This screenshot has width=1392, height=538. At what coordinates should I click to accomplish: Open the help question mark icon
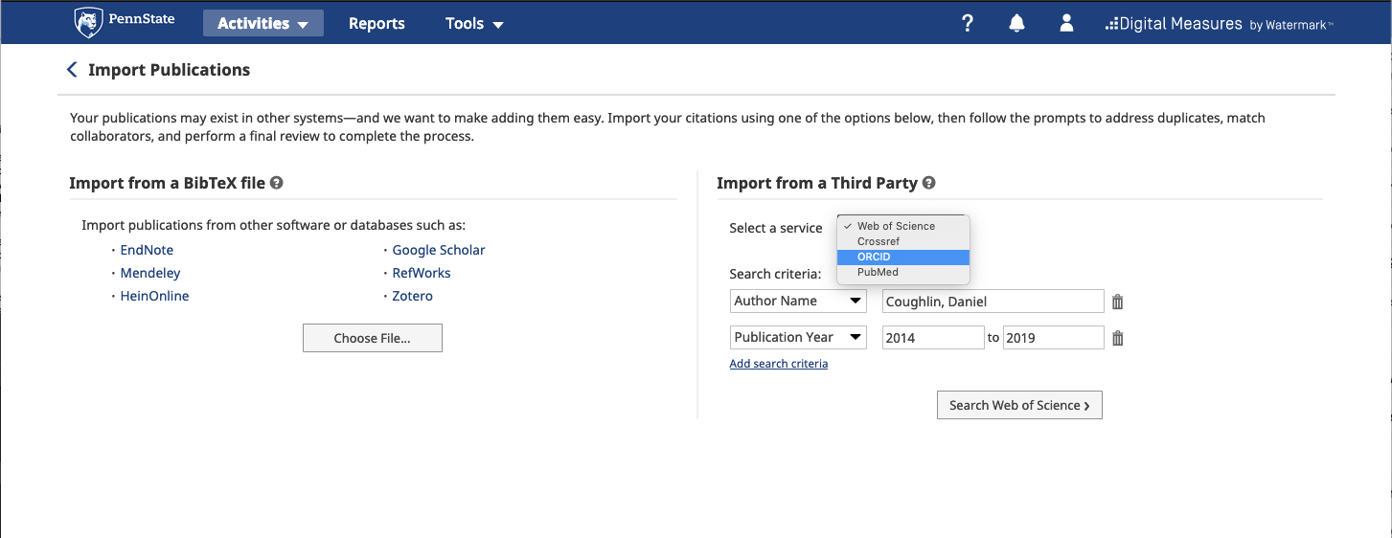pos(968,24)
